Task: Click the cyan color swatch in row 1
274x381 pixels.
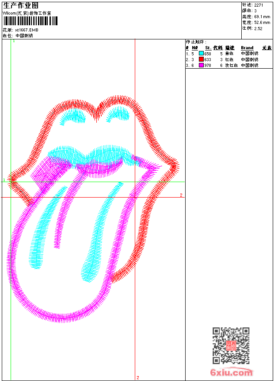Action: (x=201, y=54)
